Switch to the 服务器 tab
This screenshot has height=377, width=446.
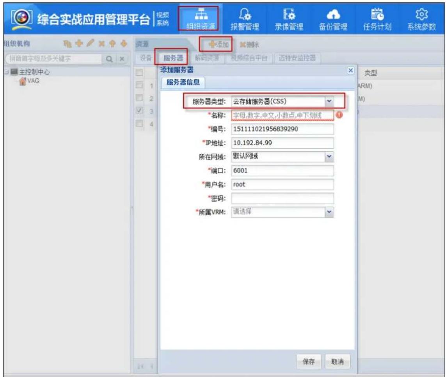172,58
